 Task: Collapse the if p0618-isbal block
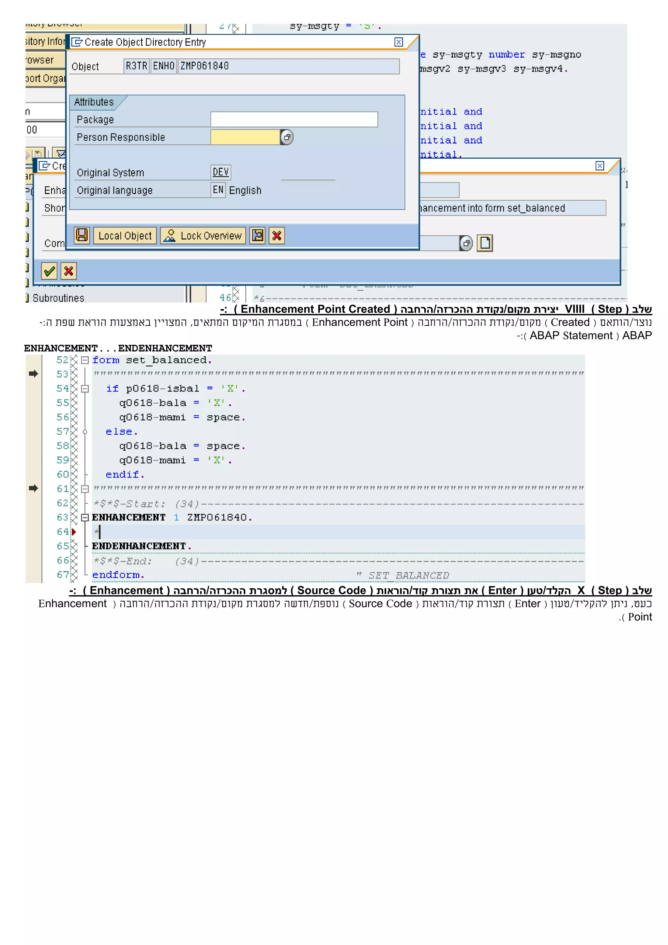(85, 389)
